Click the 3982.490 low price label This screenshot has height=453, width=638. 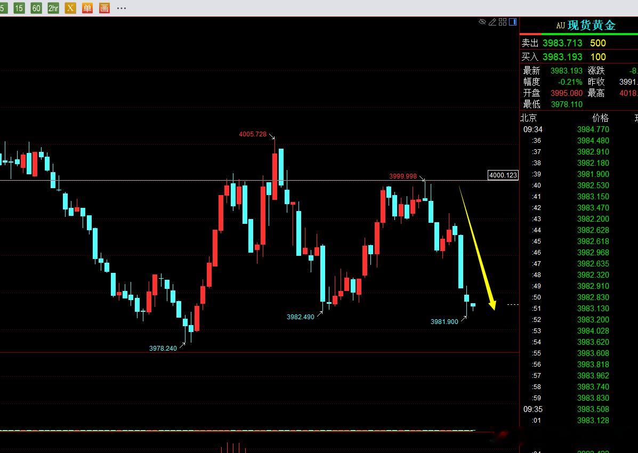[300, 317]
